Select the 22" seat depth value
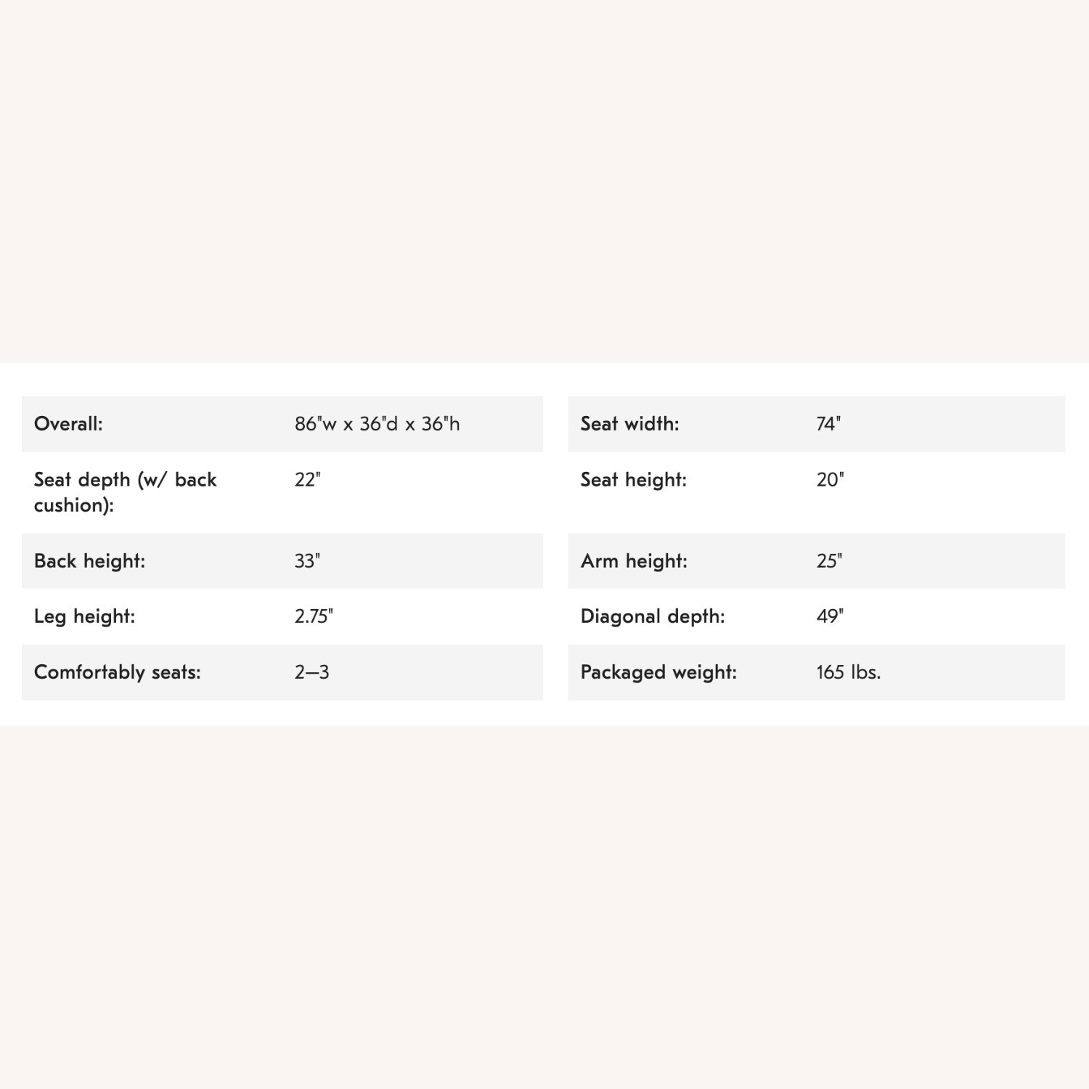The width and height of the screenshot is (1089, 1089). [x=307, y=480]
